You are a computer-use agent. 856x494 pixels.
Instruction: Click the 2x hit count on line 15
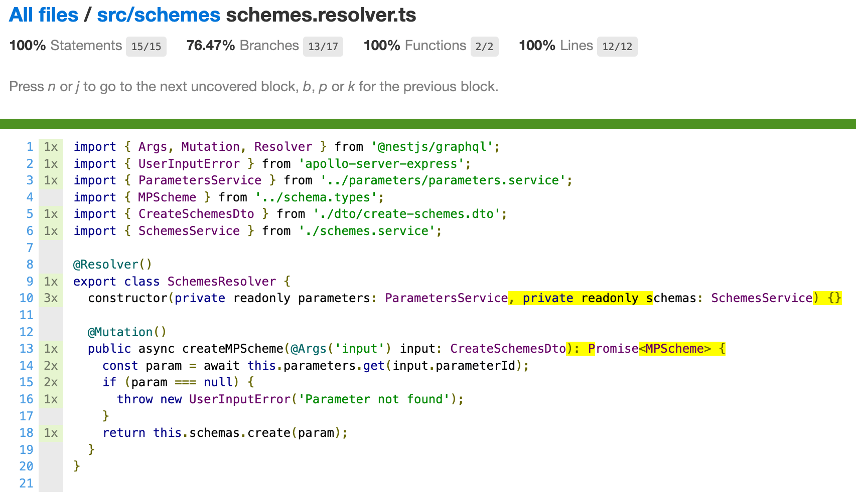[x=51, y=382]
